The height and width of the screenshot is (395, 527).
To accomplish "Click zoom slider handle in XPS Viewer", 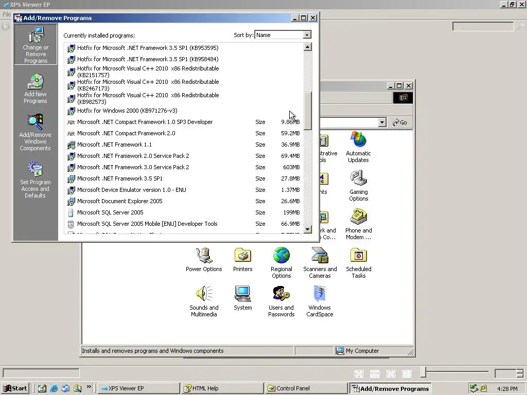I will point(424,372).
